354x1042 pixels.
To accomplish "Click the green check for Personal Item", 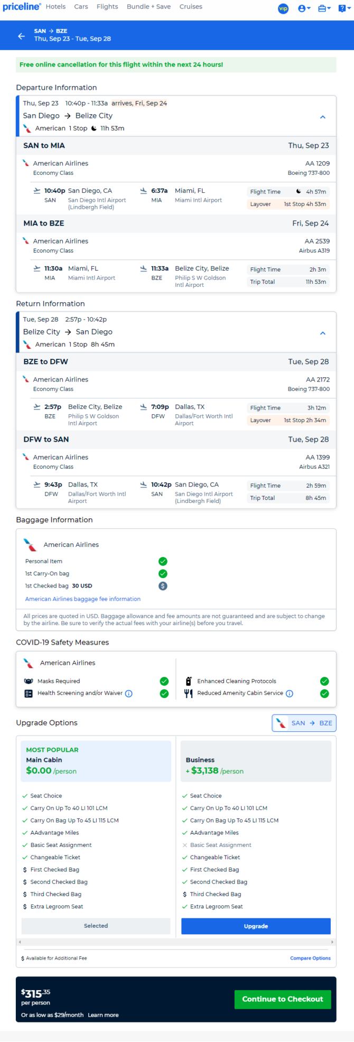I will point(163,561).
